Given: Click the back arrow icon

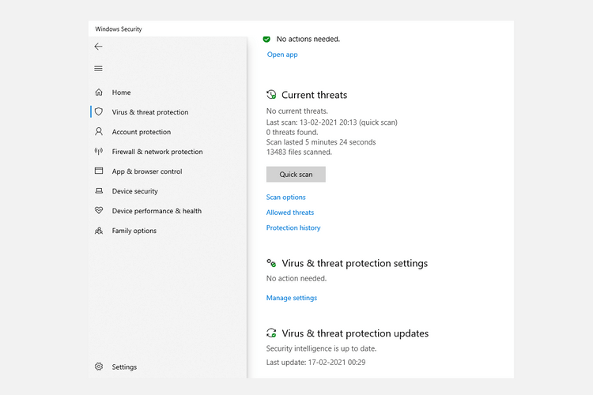Looking at the screenshot, I should coord(98,47).
